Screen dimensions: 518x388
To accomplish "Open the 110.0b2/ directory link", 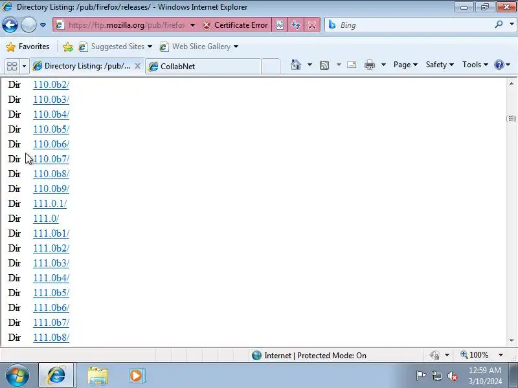I will pyautogui.click(x=51, y=85).
